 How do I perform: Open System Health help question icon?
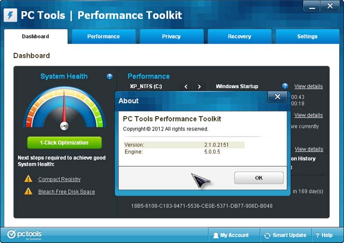point(110,76)
